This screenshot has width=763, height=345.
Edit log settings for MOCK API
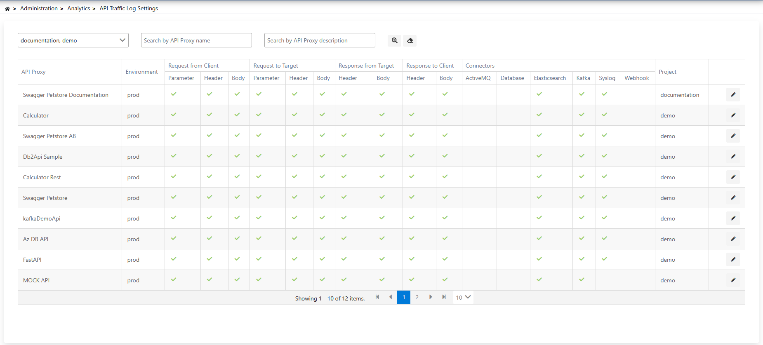(x=732, y=280)
